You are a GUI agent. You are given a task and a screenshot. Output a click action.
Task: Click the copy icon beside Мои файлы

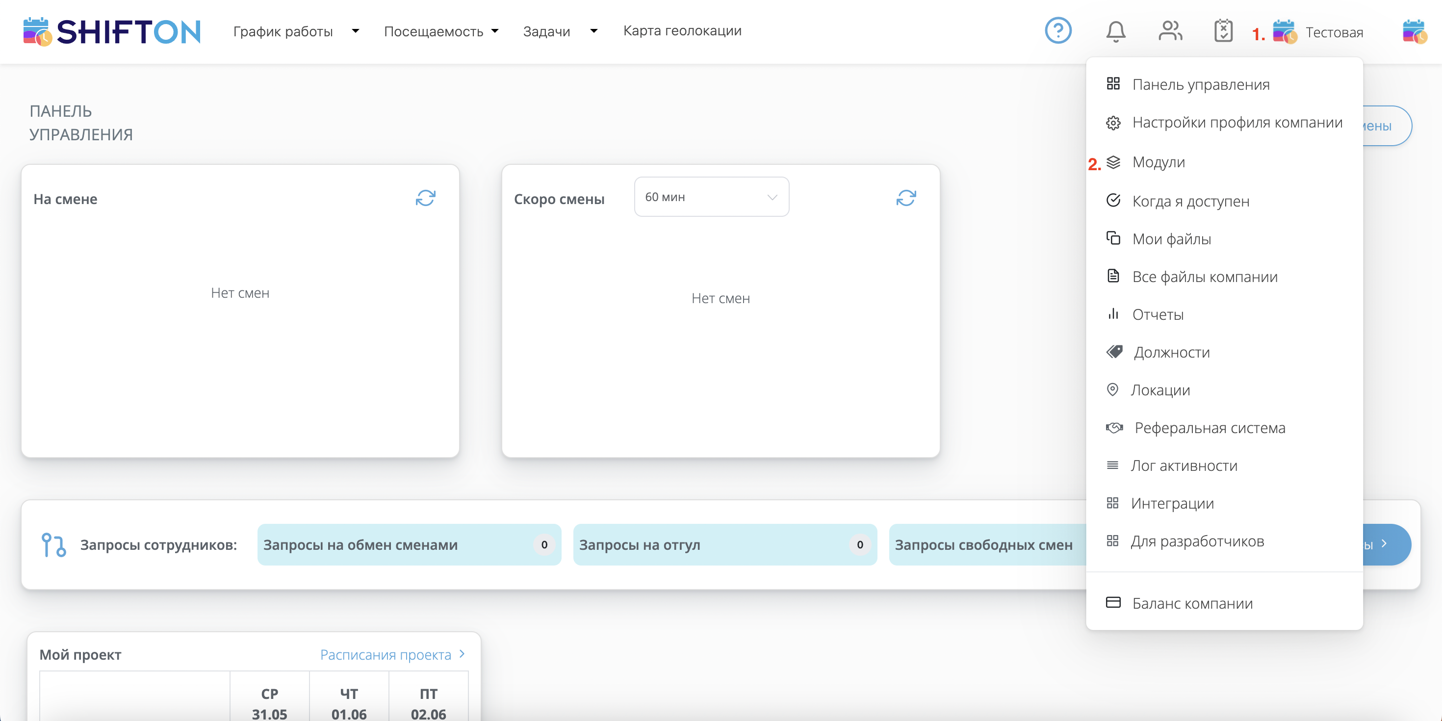pyautogui.click(x=1113, y=238)
